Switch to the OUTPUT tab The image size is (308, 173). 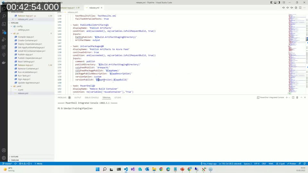pyautogui.click(x=78, y=97)
